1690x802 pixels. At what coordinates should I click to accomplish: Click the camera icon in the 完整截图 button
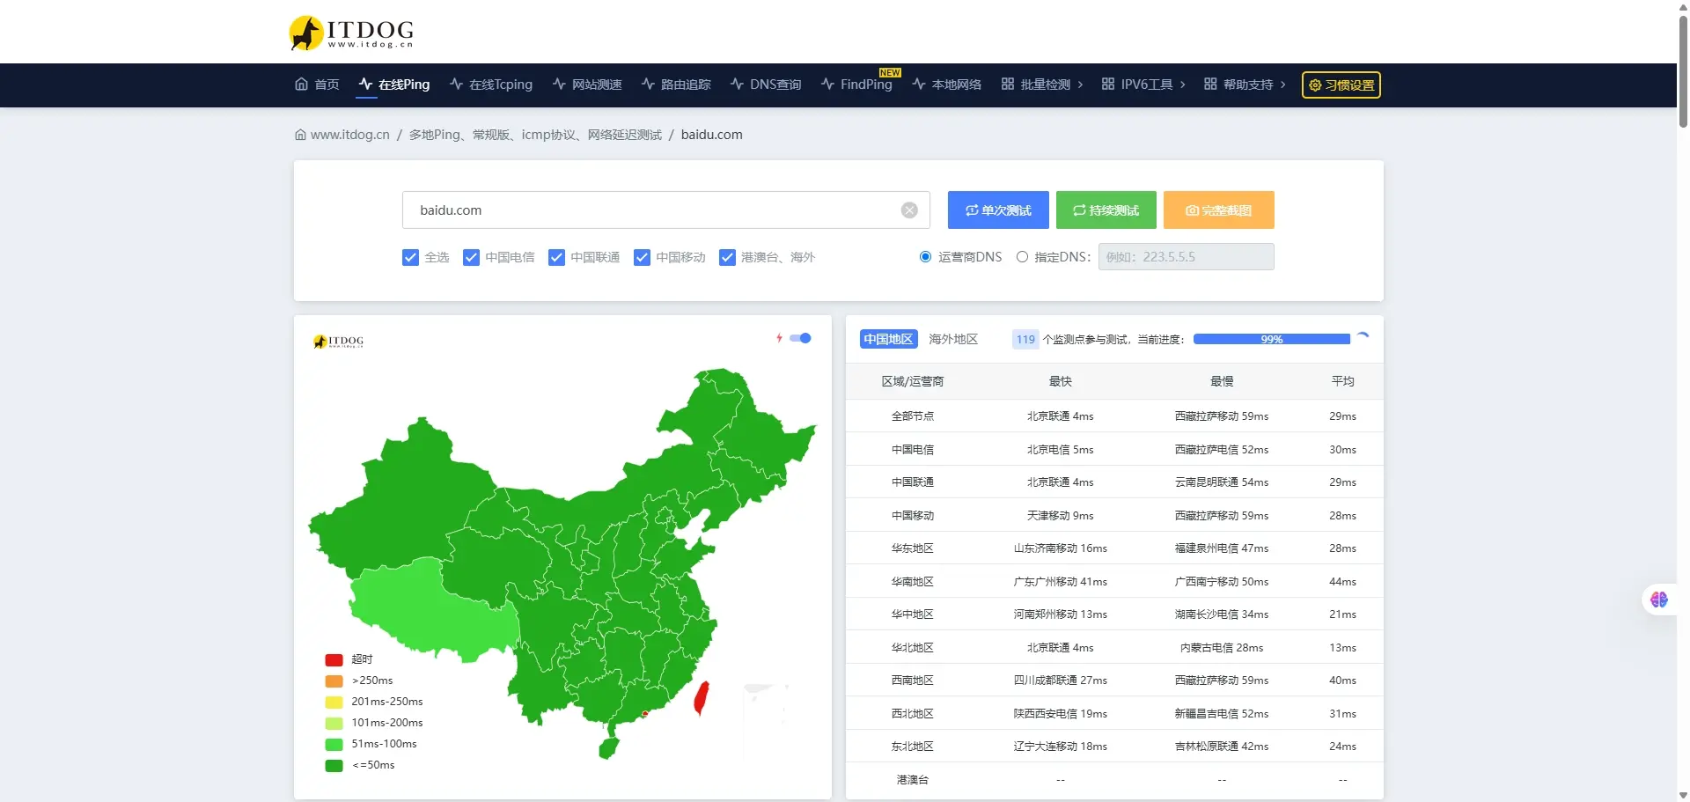1192,210
